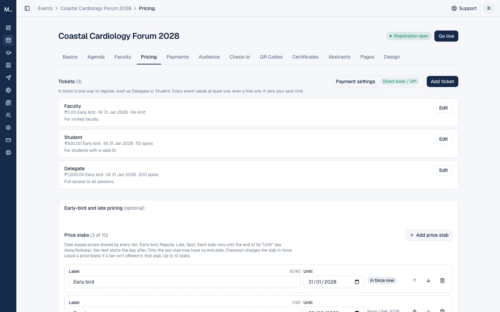The image size is (500, 312).
Task: Open the QR Codes tab
Action: [271, 57]
